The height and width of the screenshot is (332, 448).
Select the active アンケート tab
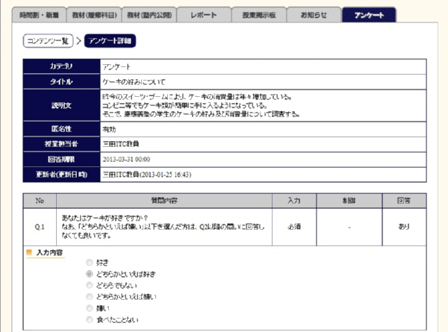coord(369,14)
